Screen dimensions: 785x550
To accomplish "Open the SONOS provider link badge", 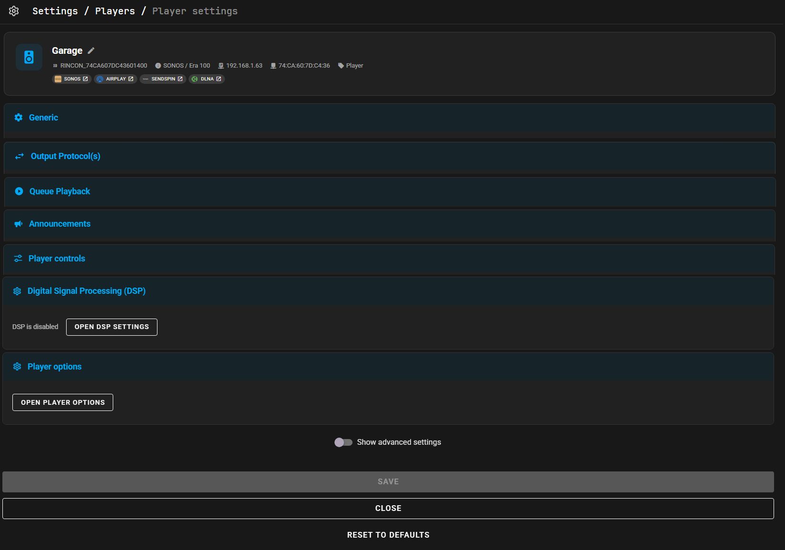I will 71,79.
